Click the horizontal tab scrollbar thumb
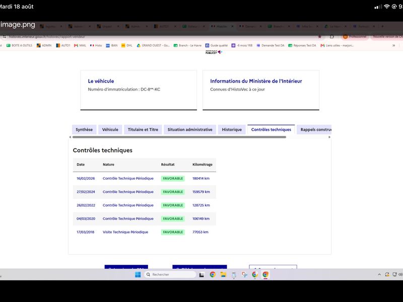Screen dimensions: 403x302 tap(179, 137)
